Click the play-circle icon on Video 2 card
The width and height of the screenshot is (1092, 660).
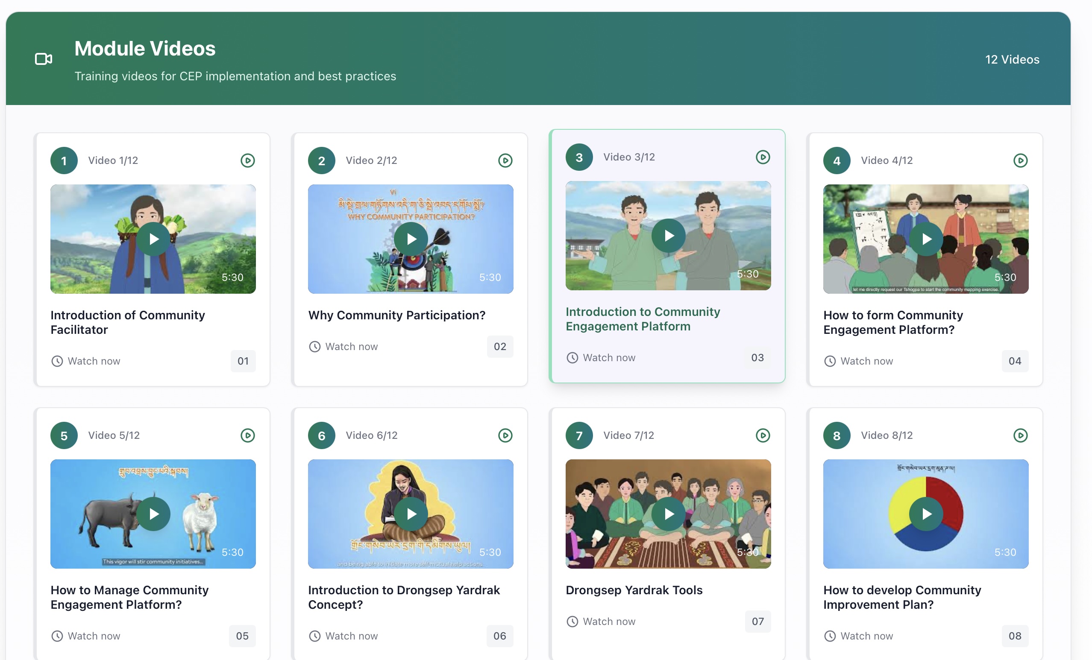(x=505, y=161)
